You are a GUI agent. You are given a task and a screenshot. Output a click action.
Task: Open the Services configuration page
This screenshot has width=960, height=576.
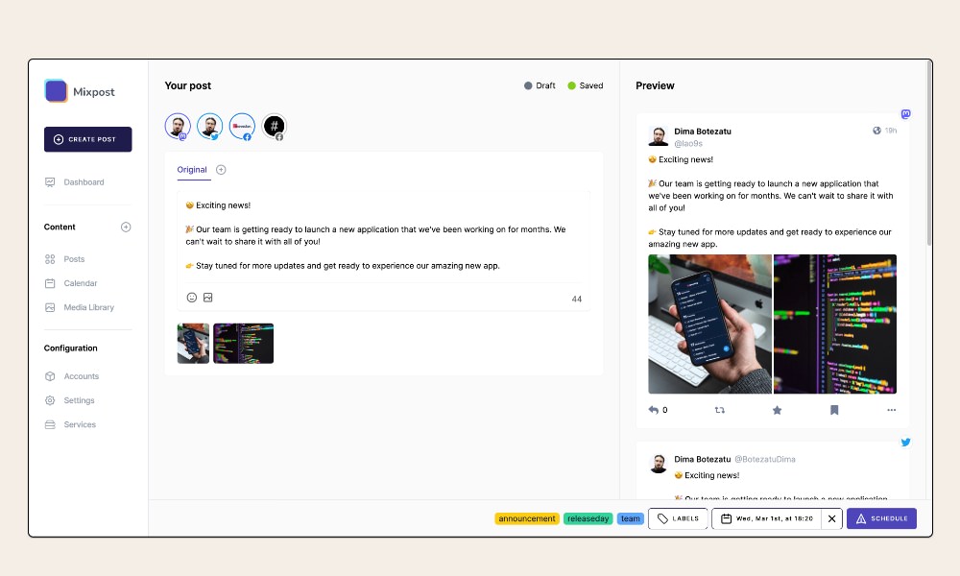click(x=81, y=424)
